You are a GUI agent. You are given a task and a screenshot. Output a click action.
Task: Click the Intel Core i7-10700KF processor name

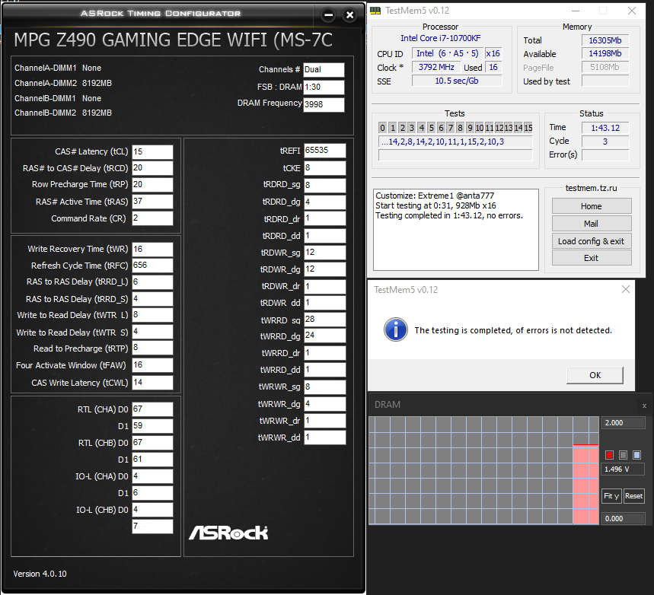point(441,38)
